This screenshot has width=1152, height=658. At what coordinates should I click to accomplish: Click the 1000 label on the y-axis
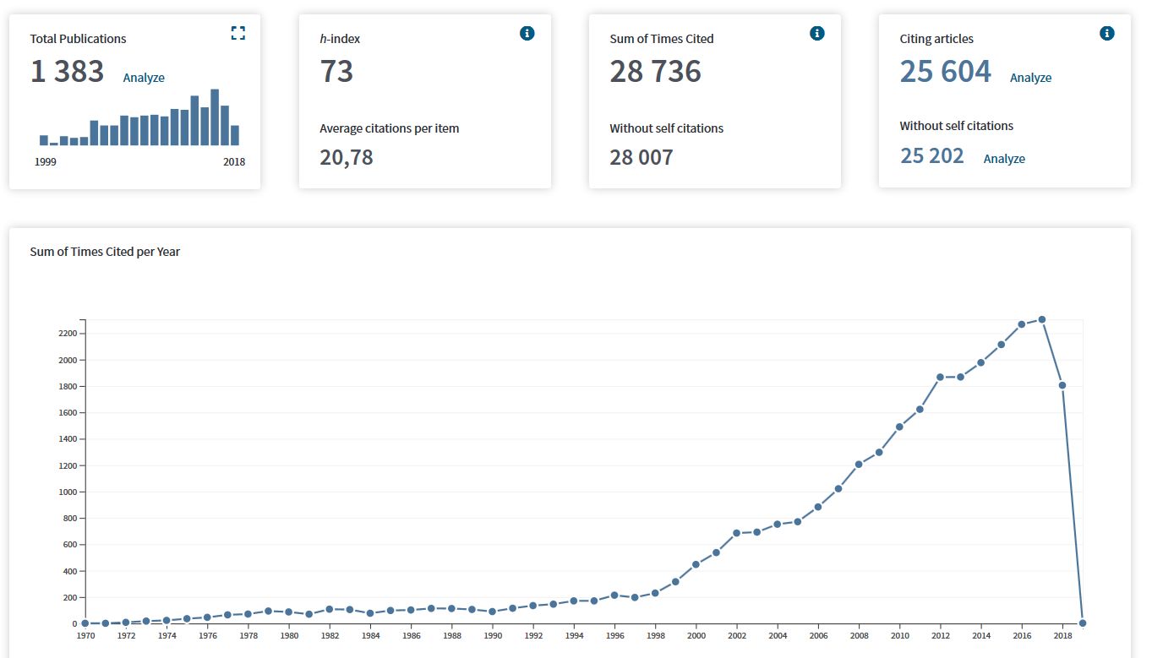68,492
